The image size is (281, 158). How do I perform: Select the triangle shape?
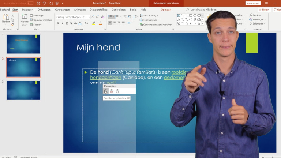click(179, 19)
